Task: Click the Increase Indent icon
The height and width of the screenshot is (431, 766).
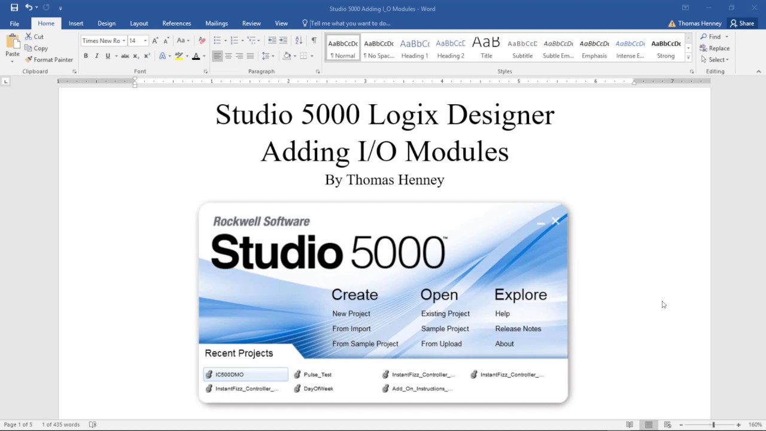Action: [283, 41]
